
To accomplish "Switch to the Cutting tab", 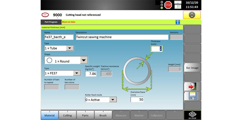I will (x=67, y=115).
